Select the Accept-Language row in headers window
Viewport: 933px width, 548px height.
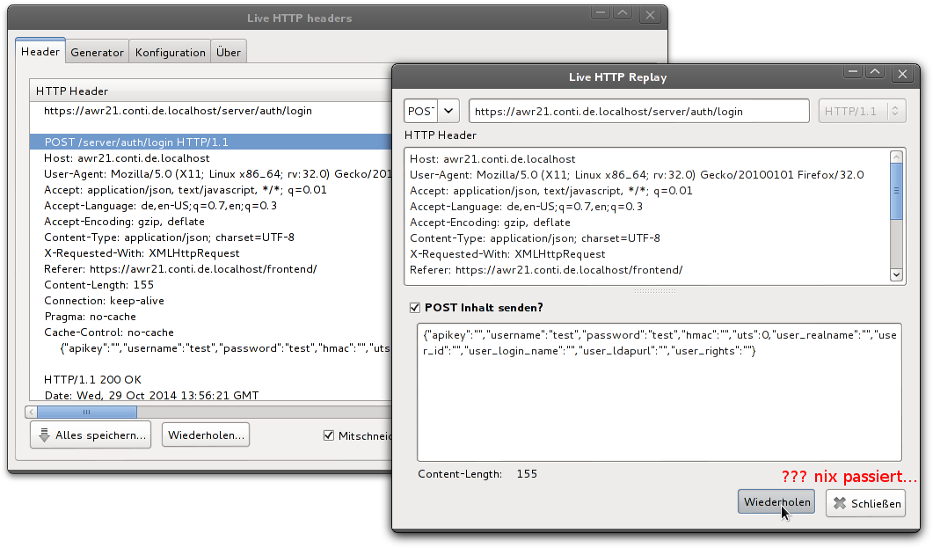pos(211,206)
